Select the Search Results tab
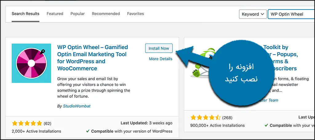The image size is (315, 140). click(26, 14)
